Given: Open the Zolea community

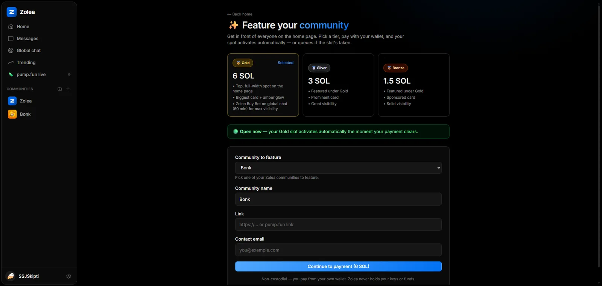Looking at the screenshot, I should coord(39,101).
